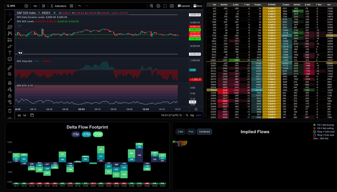Screen dimensions: 337x192
Task: Toggle percent scale
Action: point(187,115)
